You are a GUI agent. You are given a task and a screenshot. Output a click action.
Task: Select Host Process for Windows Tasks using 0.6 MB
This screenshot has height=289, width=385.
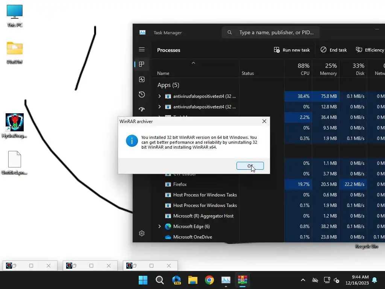[x=268, y=195]
